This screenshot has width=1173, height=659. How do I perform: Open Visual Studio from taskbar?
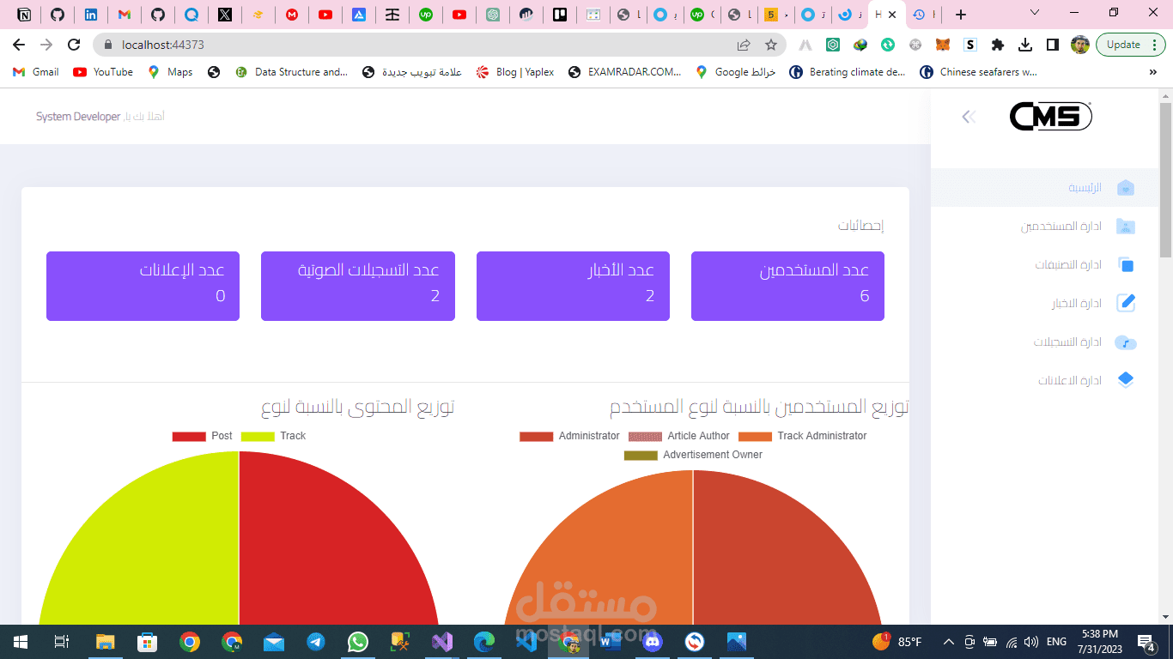tap(442, 642)
